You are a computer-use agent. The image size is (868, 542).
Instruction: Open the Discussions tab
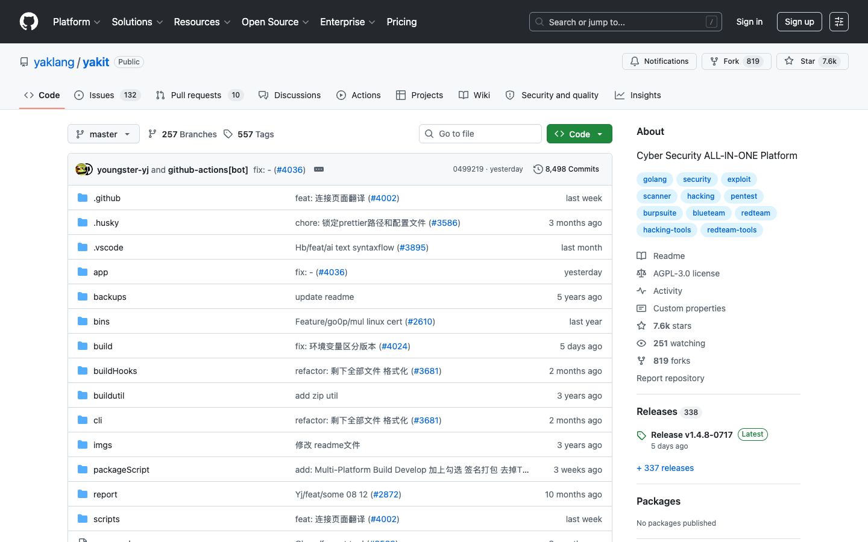pyautogui.click(x=289, y=95)
